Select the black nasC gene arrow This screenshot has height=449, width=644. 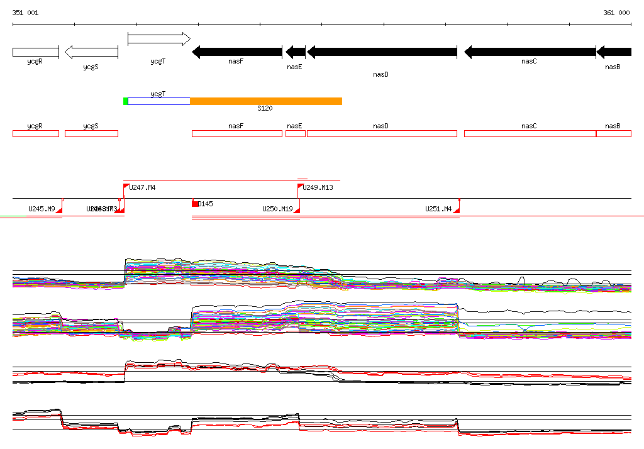[x=530, y=52]
